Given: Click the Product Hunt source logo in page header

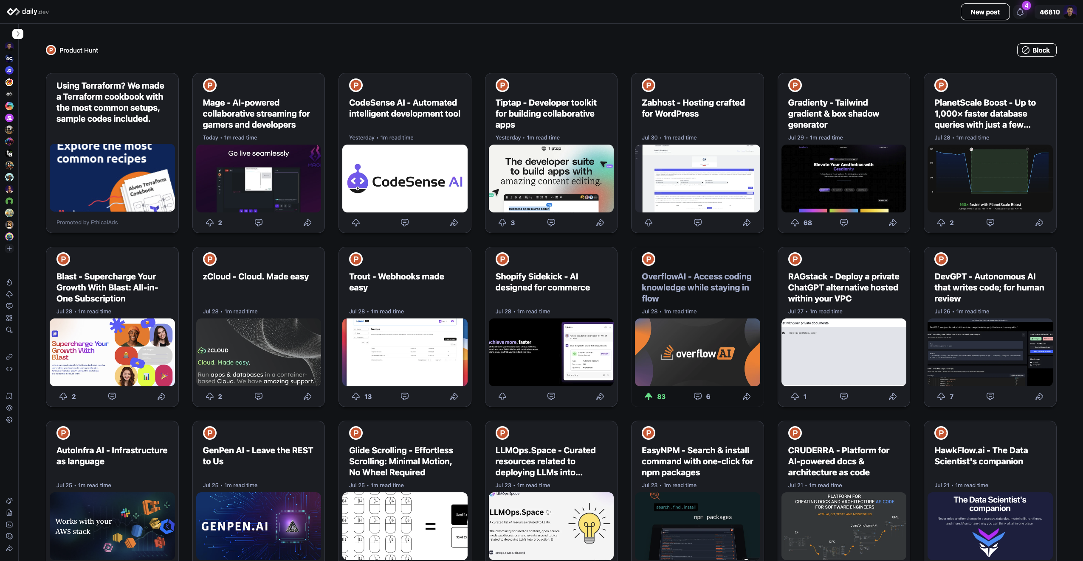Looking at the screenshot, I should (x=51, y=50).
